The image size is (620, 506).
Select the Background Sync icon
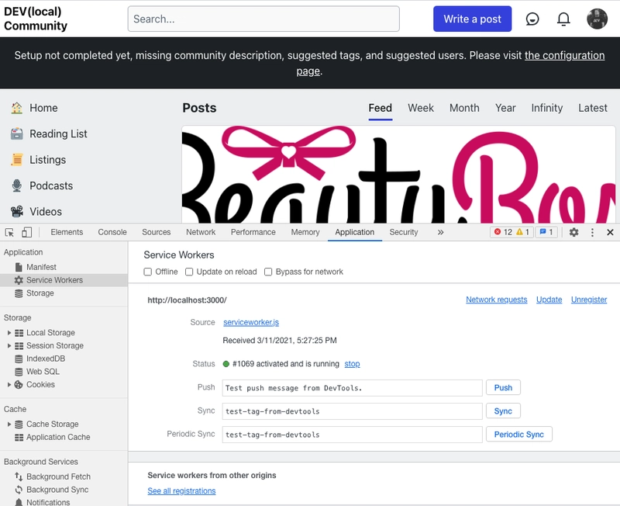pyautogui.click(x=19, y=490)
